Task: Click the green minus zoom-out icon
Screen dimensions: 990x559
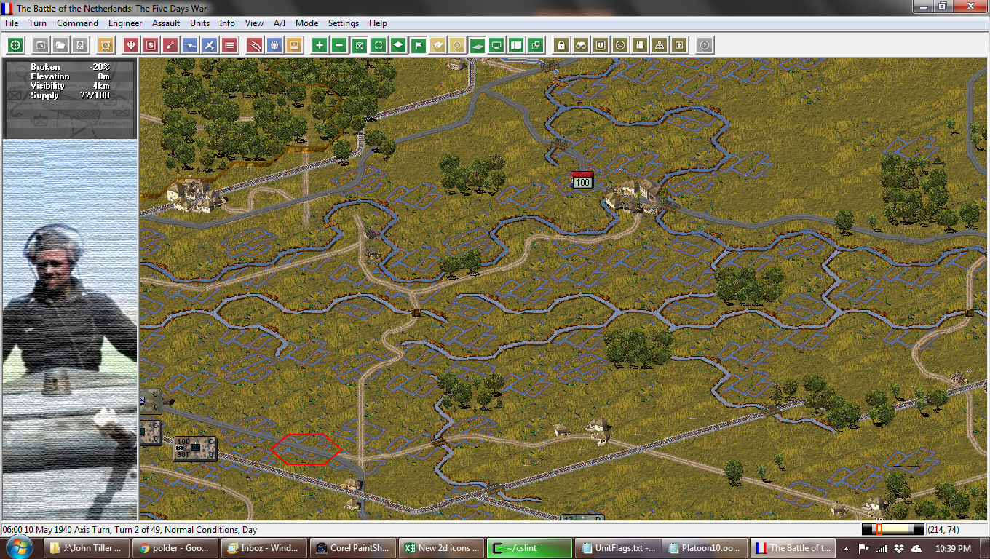Action: click(339, 45)
